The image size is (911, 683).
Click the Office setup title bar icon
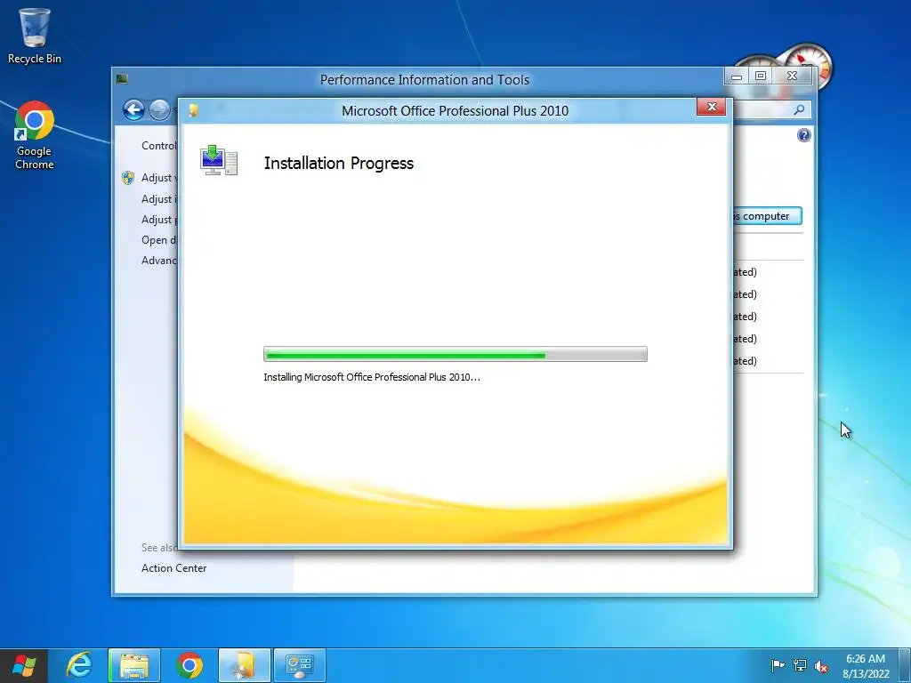point(193,110)
